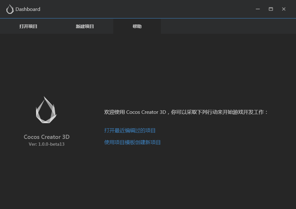Select the 帮助 tab
The width and height of the screenshot is (296, 209).
point(137,26)
